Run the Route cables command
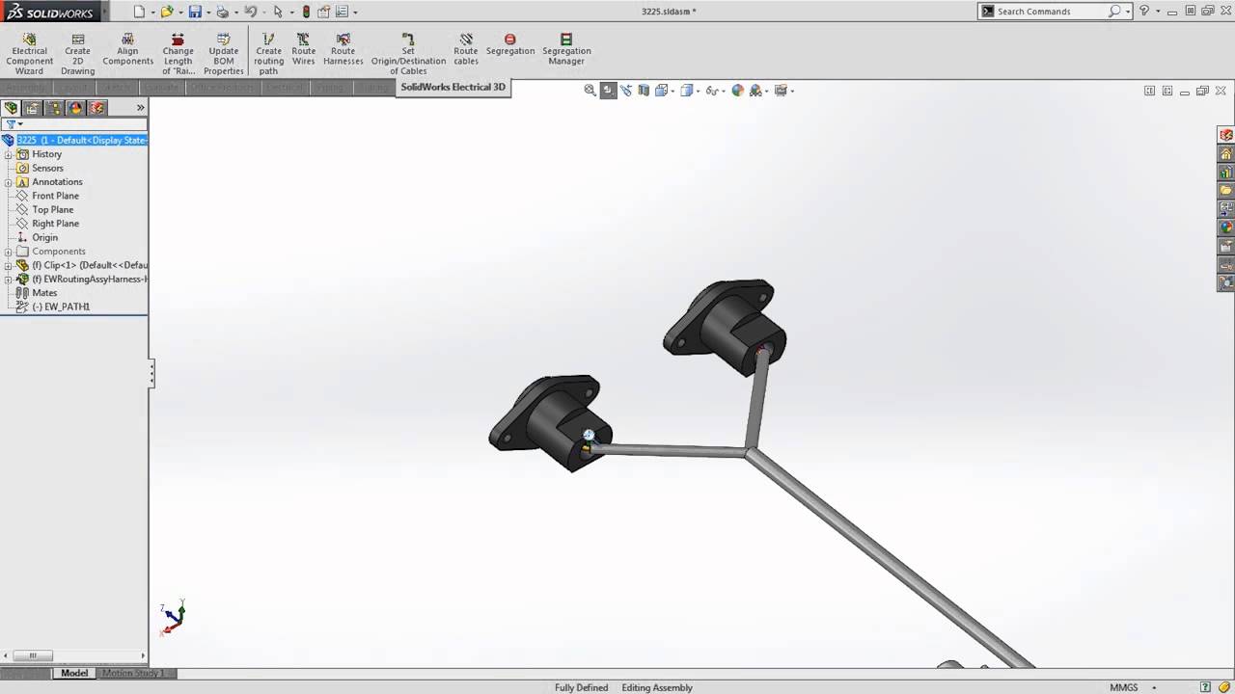1235x694 pixels. tap(466, 49)
